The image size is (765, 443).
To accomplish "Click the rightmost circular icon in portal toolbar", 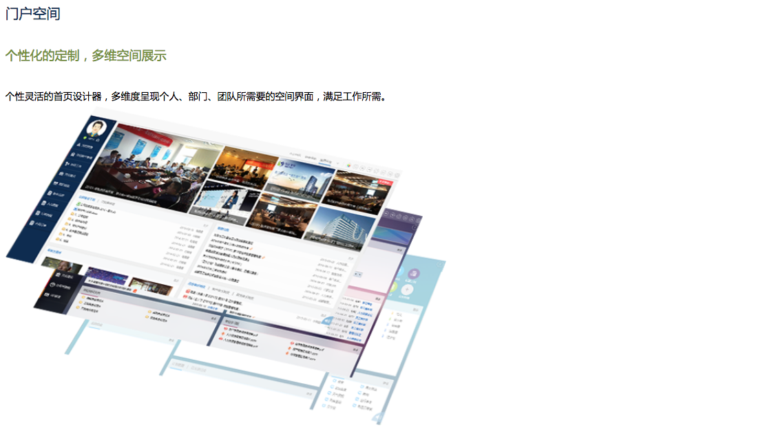I will coord(397,175).
